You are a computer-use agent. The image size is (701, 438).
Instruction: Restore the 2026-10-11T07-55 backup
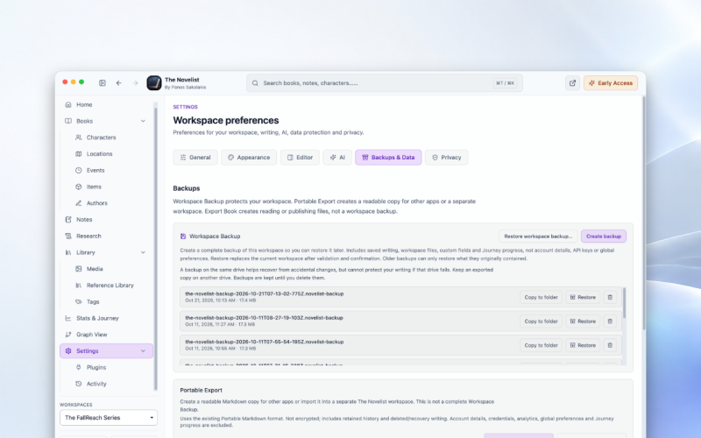pos(583,345)
